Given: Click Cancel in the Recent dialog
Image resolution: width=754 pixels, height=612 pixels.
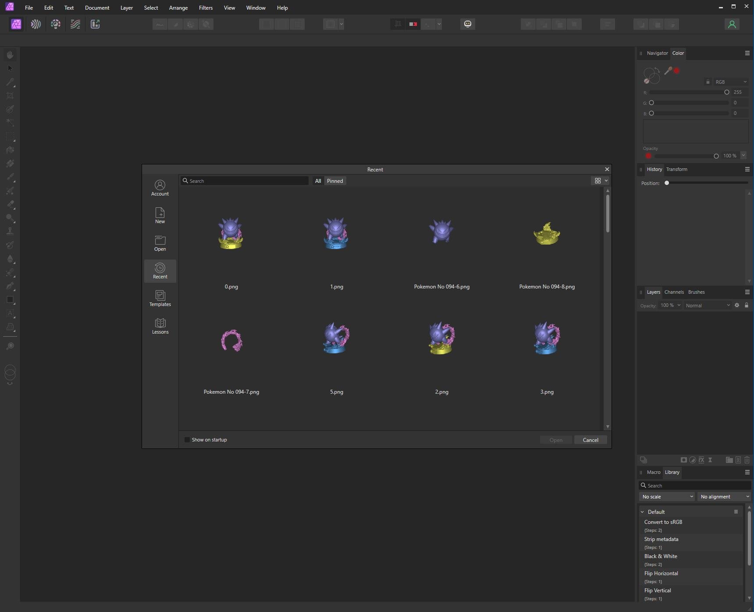Looking at the screenshot, I should click(590, 440).
